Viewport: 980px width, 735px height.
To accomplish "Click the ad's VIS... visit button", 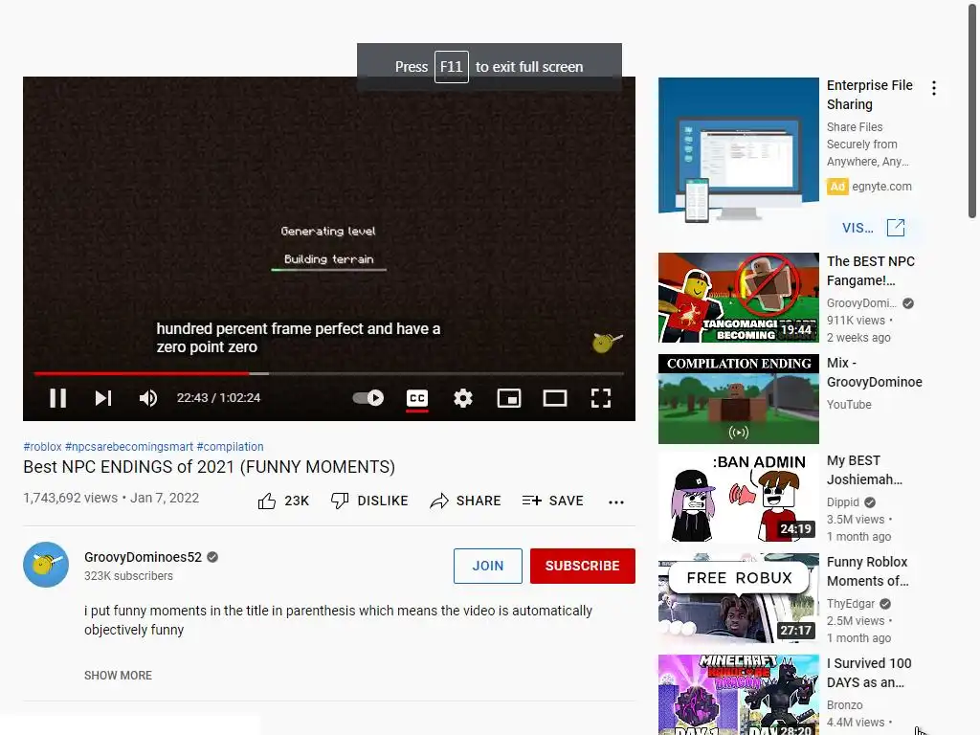I will pyautogui.click(x=873, y=228).
